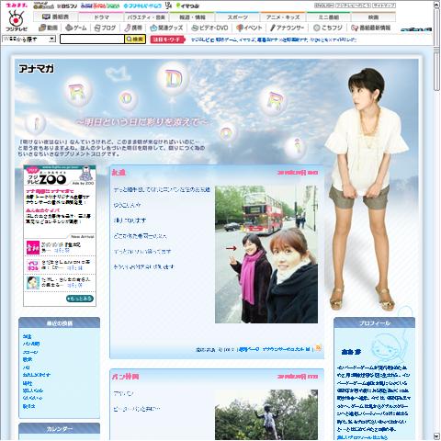The width and height of the screenshot is (441, 441).
Task: Open the BSフジ link in top bar
Action: (67, 6)
